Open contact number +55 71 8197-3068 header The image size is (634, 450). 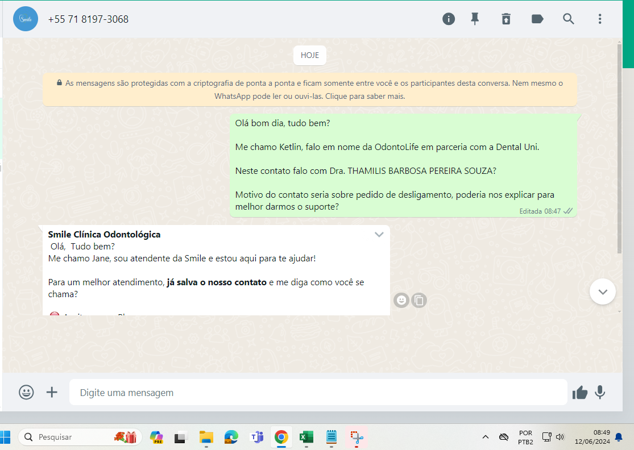tap(88, 19)
